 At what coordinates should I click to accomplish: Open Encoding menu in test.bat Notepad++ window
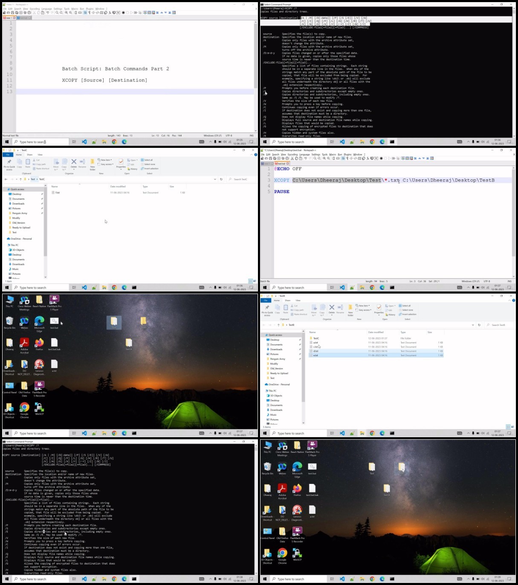[292, 154]
